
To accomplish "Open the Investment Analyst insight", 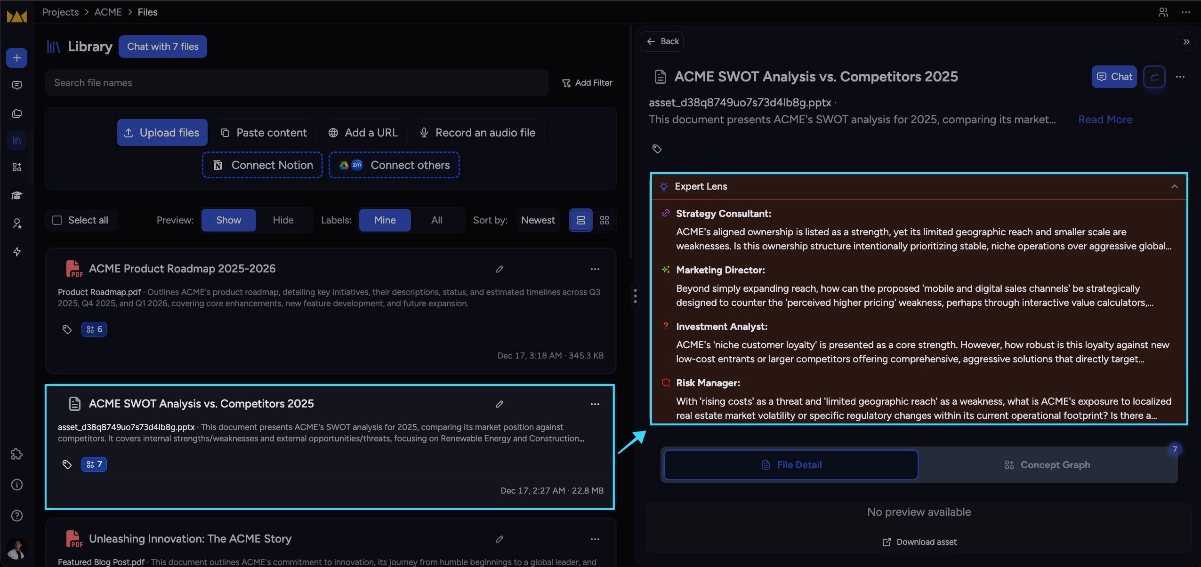I will pos(919,343).
